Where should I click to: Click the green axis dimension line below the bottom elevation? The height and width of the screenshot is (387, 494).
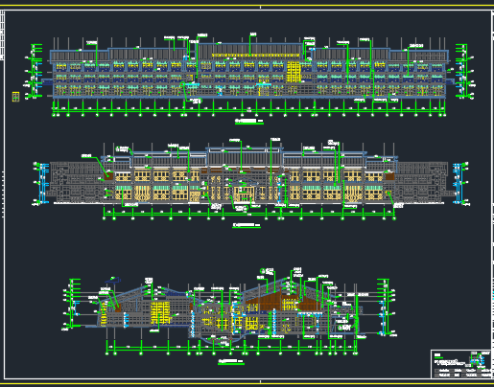click(231, 349)
